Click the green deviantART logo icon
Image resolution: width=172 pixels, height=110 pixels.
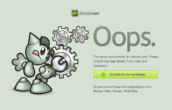tap(75, 13)
